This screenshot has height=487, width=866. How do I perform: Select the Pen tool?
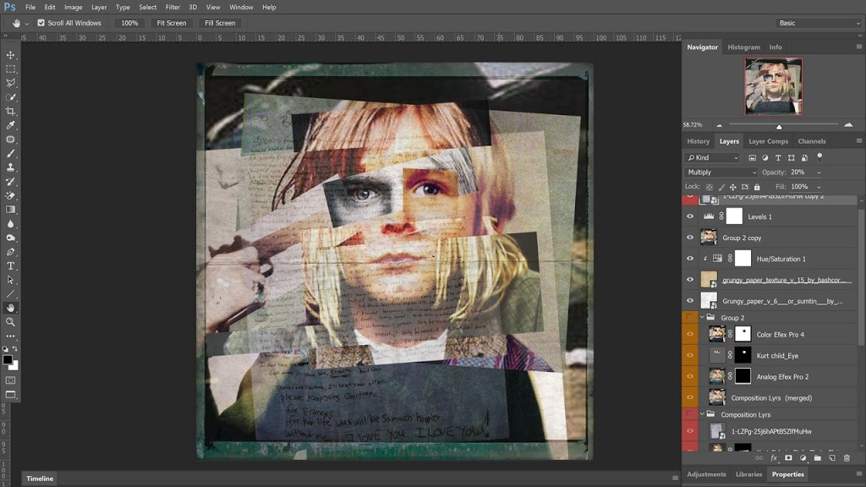(10, 252)
